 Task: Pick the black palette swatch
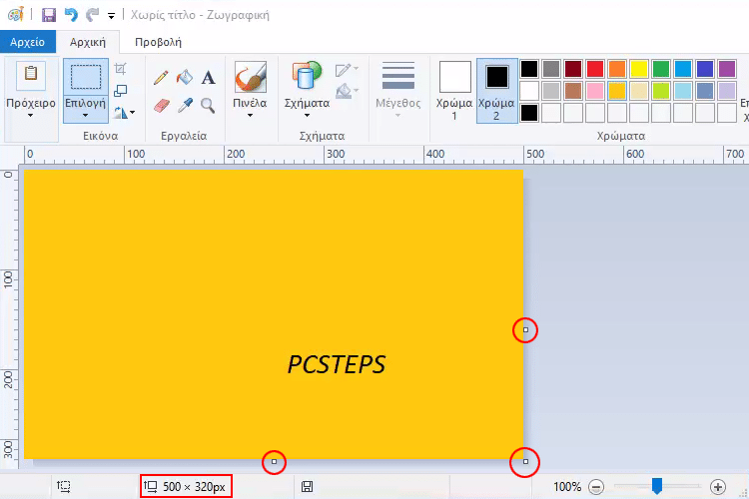529,69
